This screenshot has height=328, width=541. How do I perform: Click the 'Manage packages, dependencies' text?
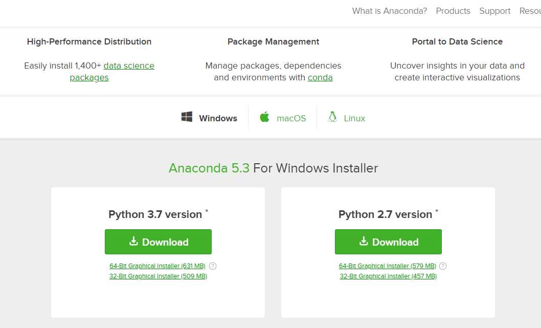(x=273, y=65)
